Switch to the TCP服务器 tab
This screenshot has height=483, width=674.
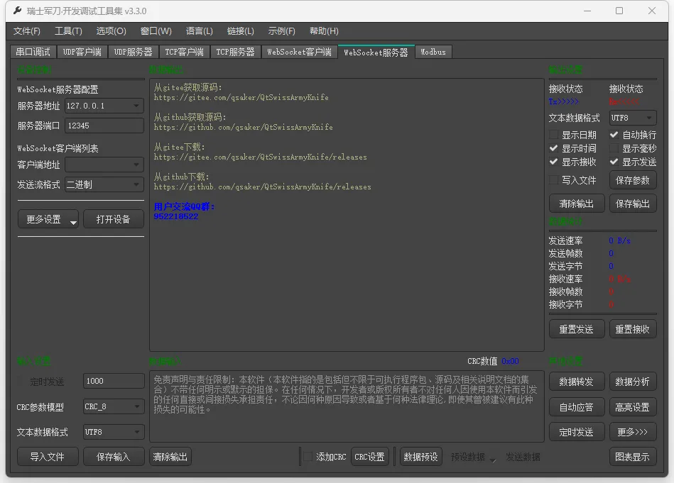[235, 52]
